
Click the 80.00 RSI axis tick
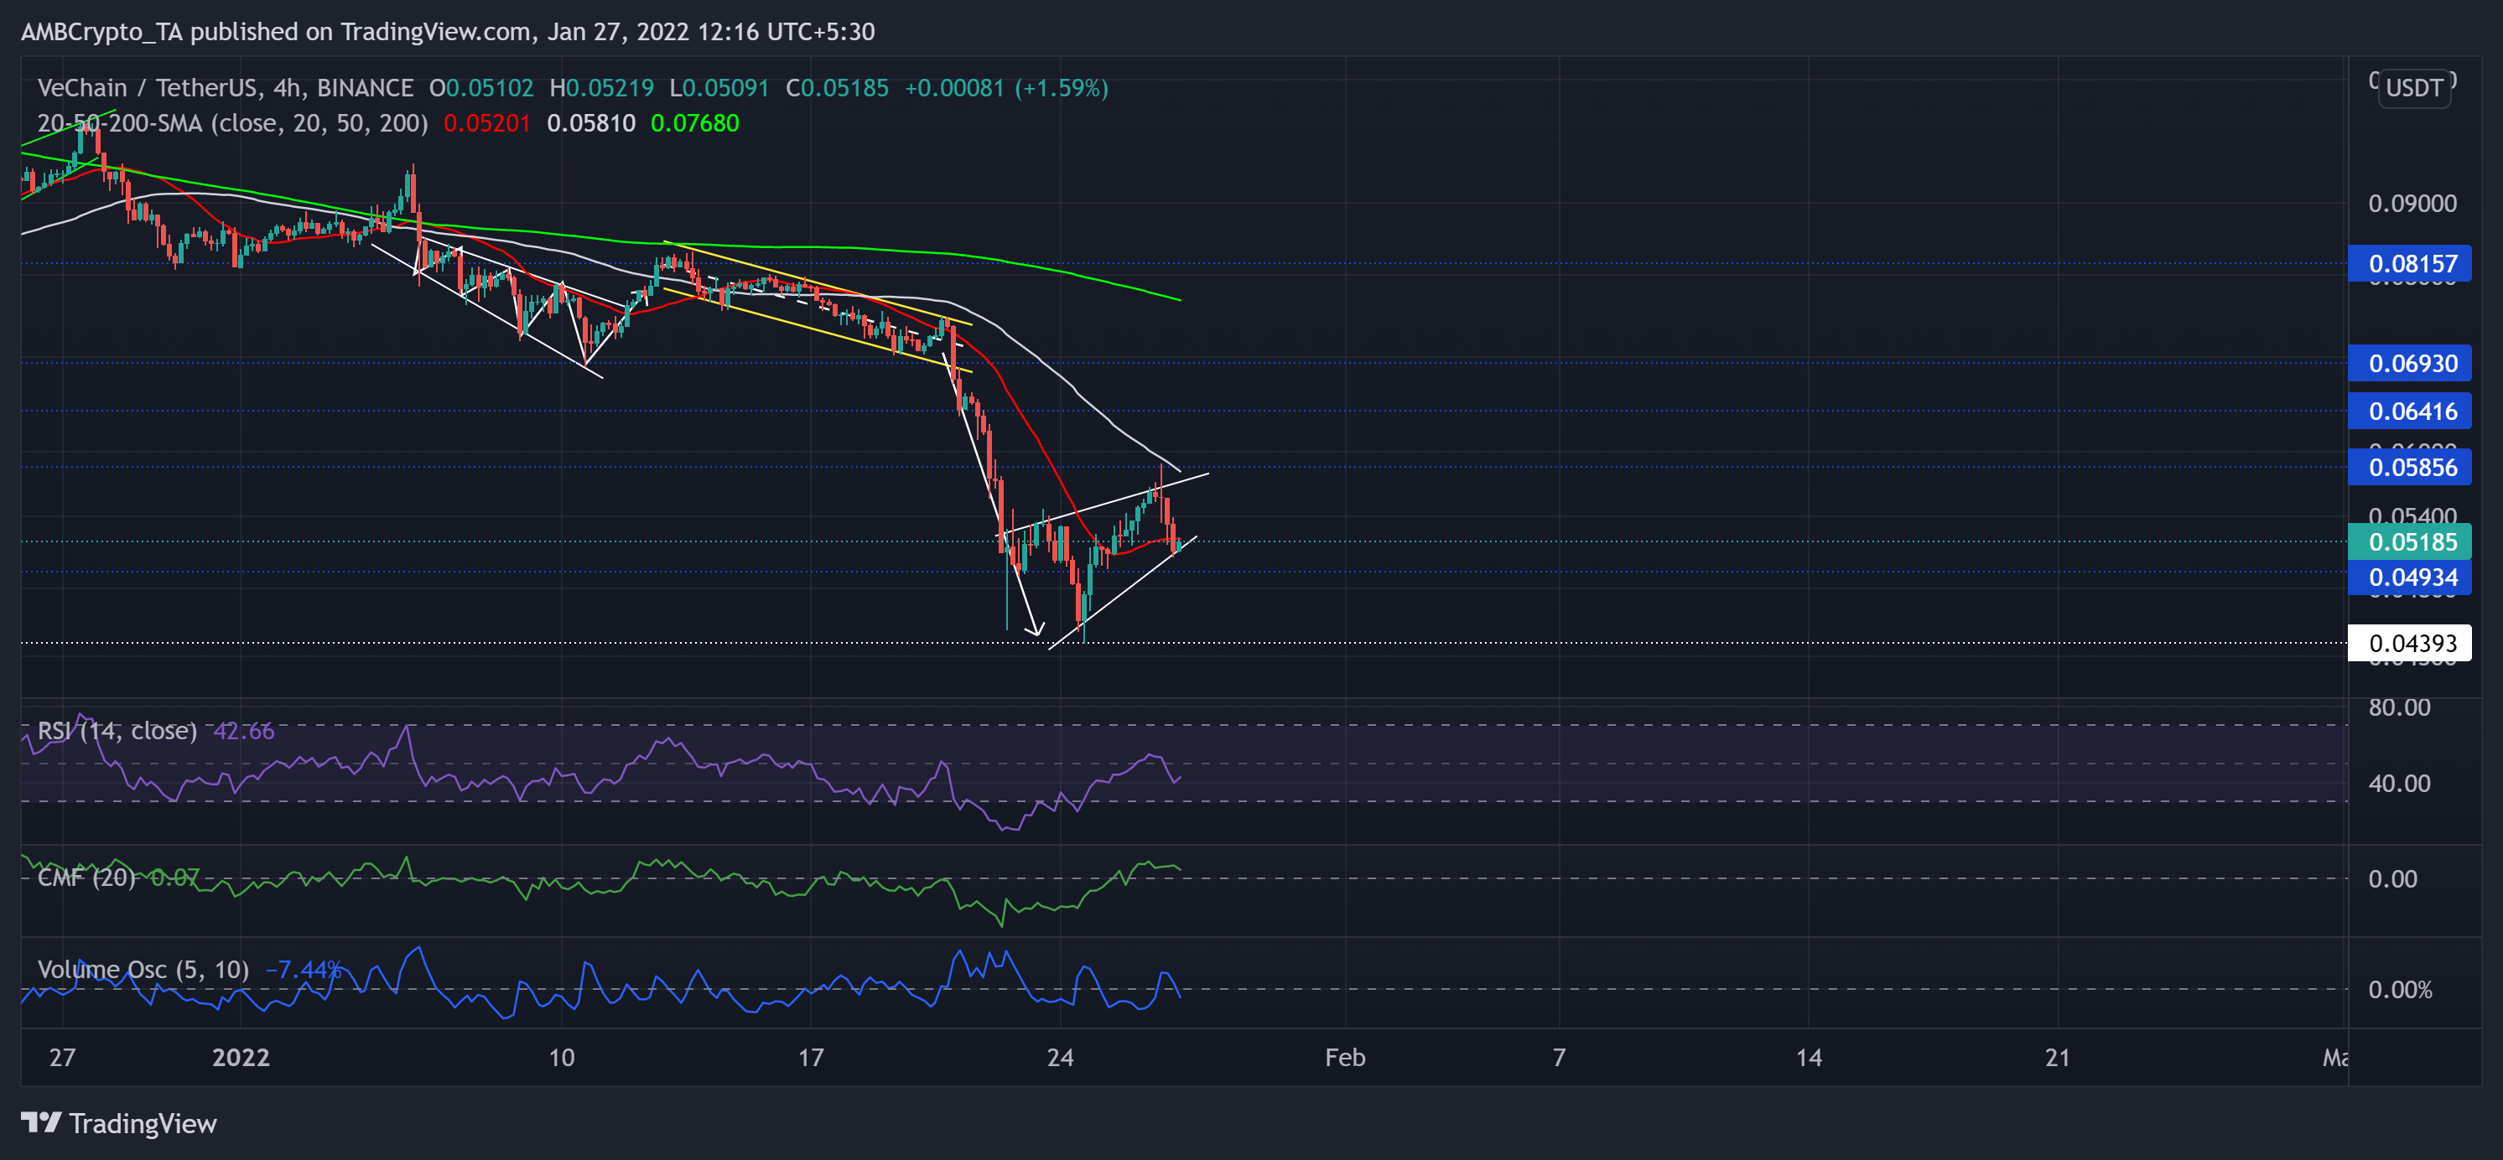(x=2399, y=707)
